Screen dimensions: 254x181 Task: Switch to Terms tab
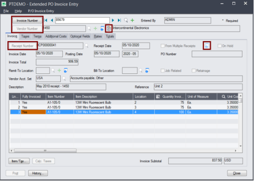[37, 36]
